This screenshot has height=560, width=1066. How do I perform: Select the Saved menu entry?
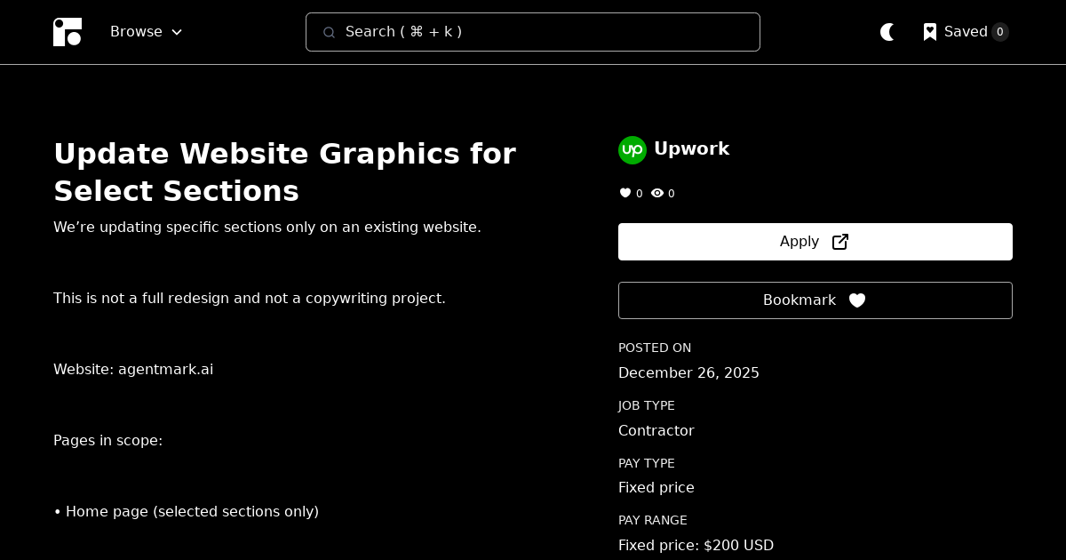point(966,32)
